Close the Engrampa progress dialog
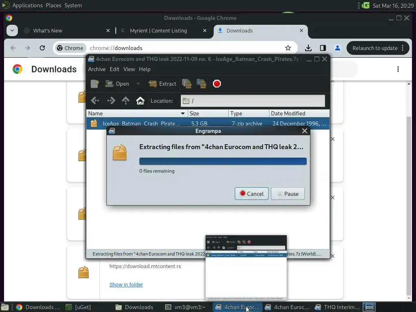Screen dimensions: 416x312 coord(305,131)
